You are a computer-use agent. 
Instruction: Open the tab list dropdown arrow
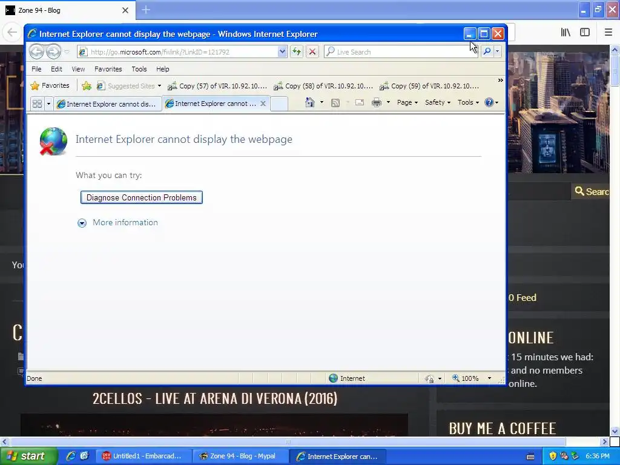click(x=48, y=104)
